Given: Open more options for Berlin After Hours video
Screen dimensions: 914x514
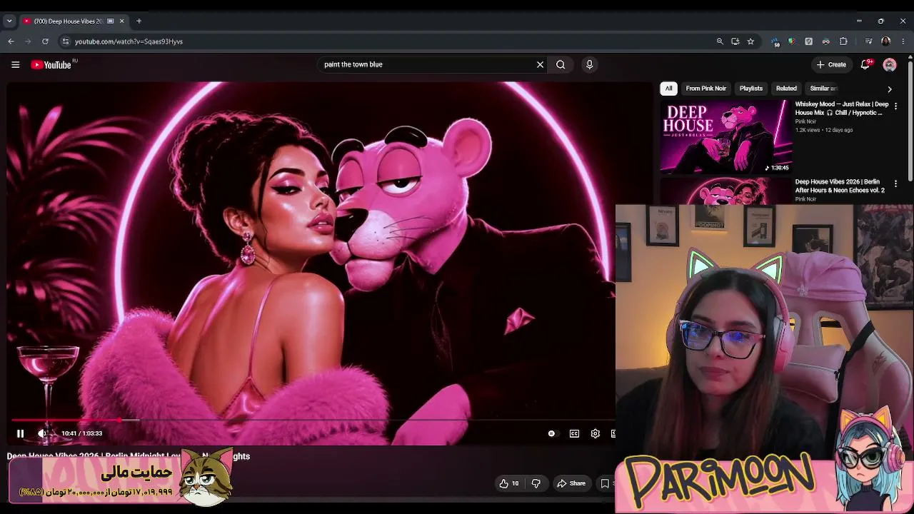Looking at the screenshot, I should [x=895, y=183].
